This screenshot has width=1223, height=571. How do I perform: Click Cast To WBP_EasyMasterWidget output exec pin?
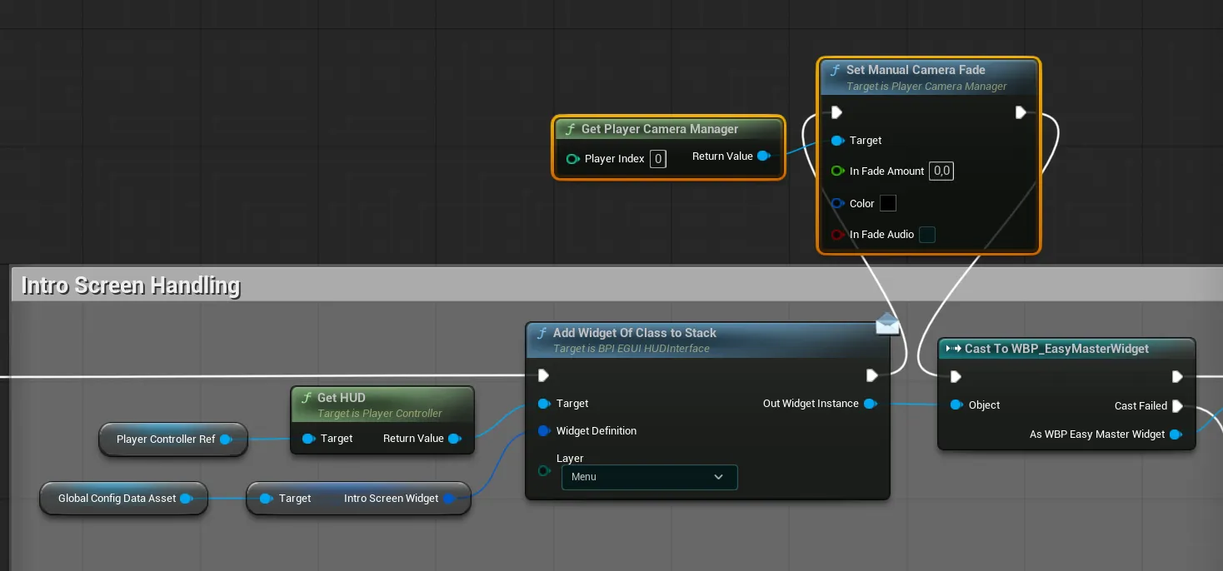(x=1177, y=377)
